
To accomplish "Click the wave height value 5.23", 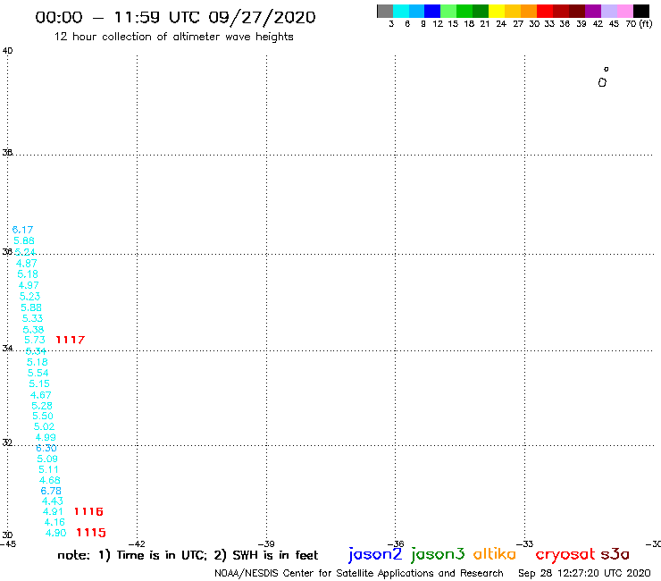I will click(30, 296).
